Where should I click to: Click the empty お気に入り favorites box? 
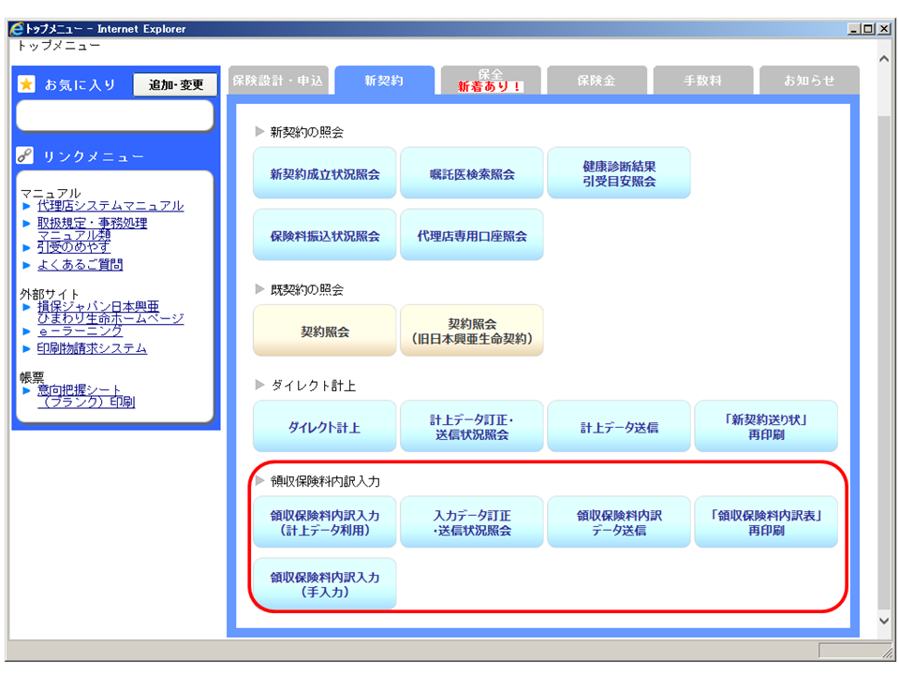[x=115, y=116]
